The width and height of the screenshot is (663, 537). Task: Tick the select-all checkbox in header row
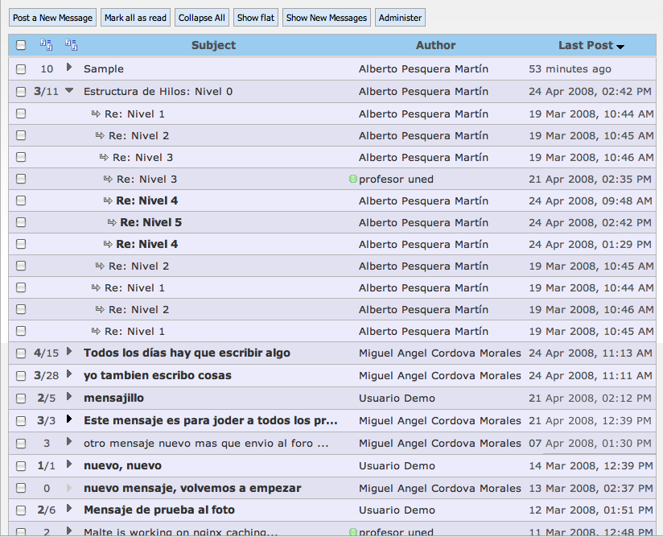[21, 46]
